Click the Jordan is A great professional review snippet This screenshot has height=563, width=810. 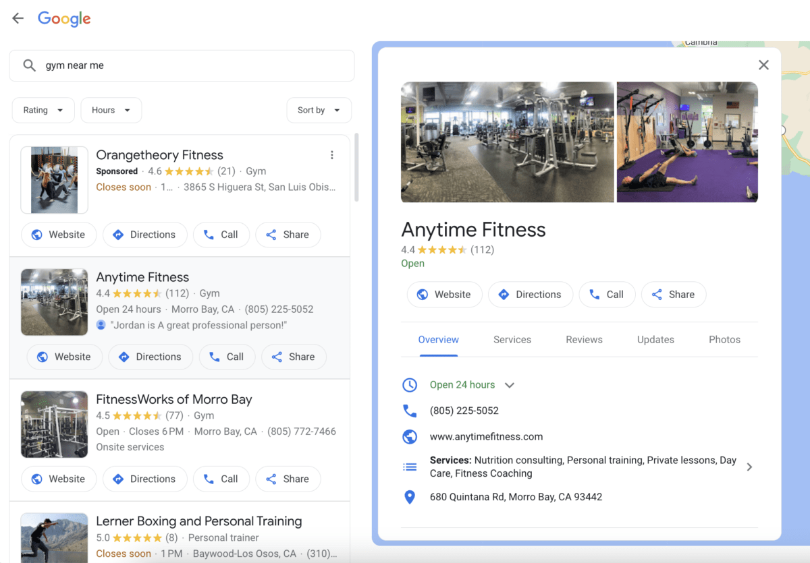click(x=198, y=325)
